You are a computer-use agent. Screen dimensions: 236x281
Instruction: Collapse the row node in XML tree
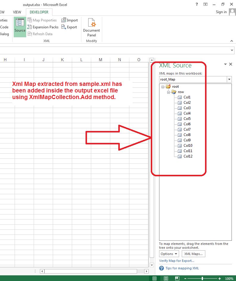[x=168, y=92]
